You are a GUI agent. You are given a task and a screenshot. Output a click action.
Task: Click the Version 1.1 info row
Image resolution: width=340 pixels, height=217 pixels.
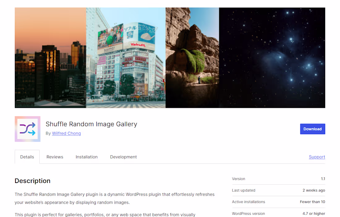278,179
